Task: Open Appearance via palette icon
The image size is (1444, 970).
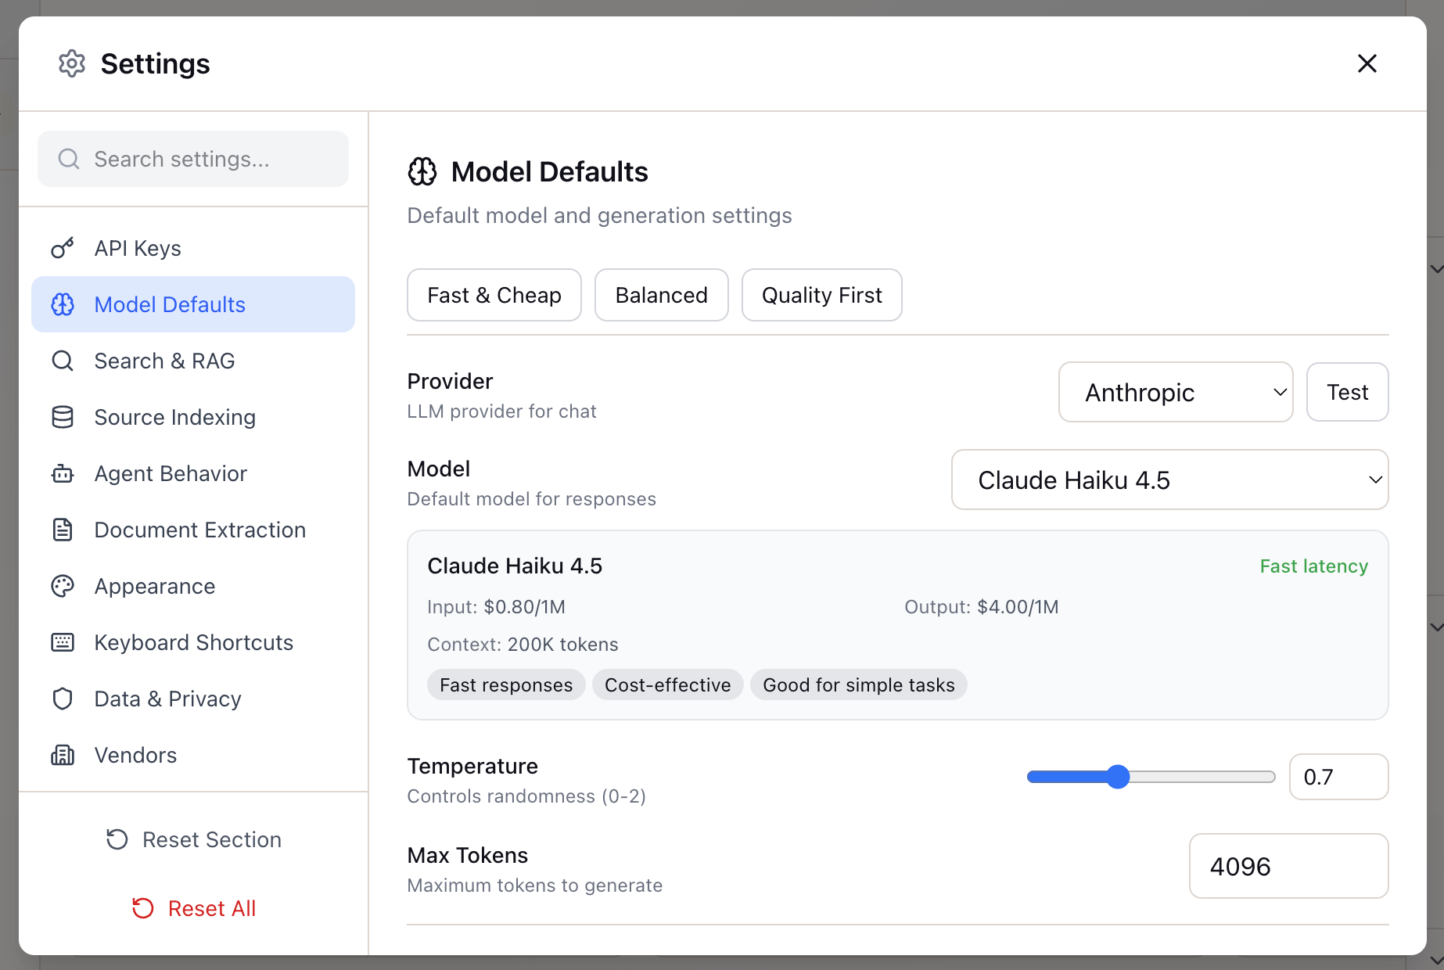Action: pos(63,586)
